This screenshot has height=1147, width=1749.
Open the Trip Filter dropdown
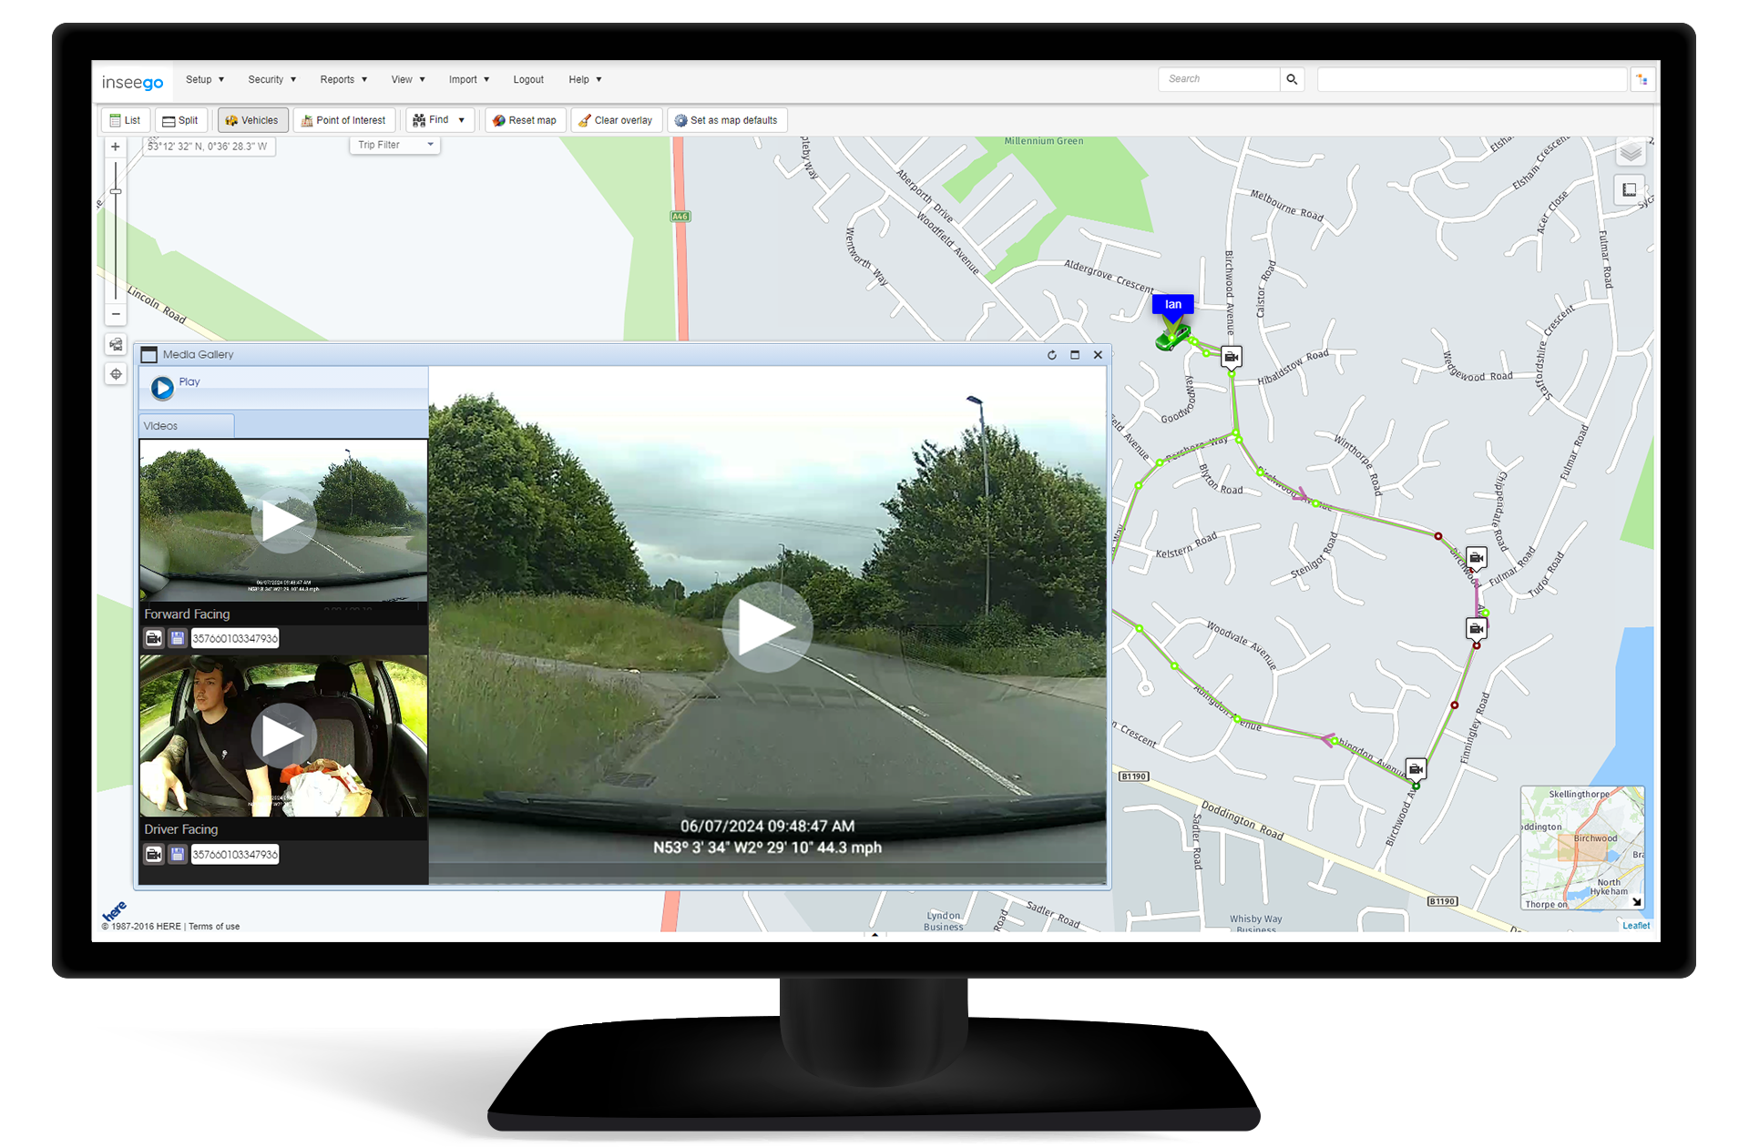[394, 145]
